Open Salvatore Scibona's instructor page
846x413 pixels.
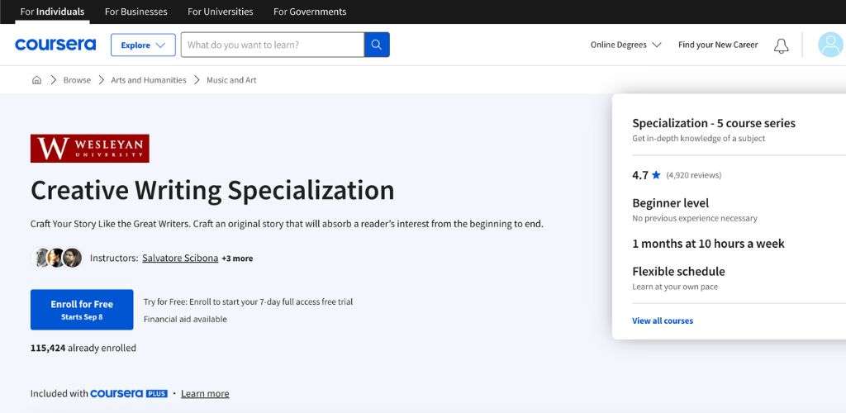(x=180, y=258)
